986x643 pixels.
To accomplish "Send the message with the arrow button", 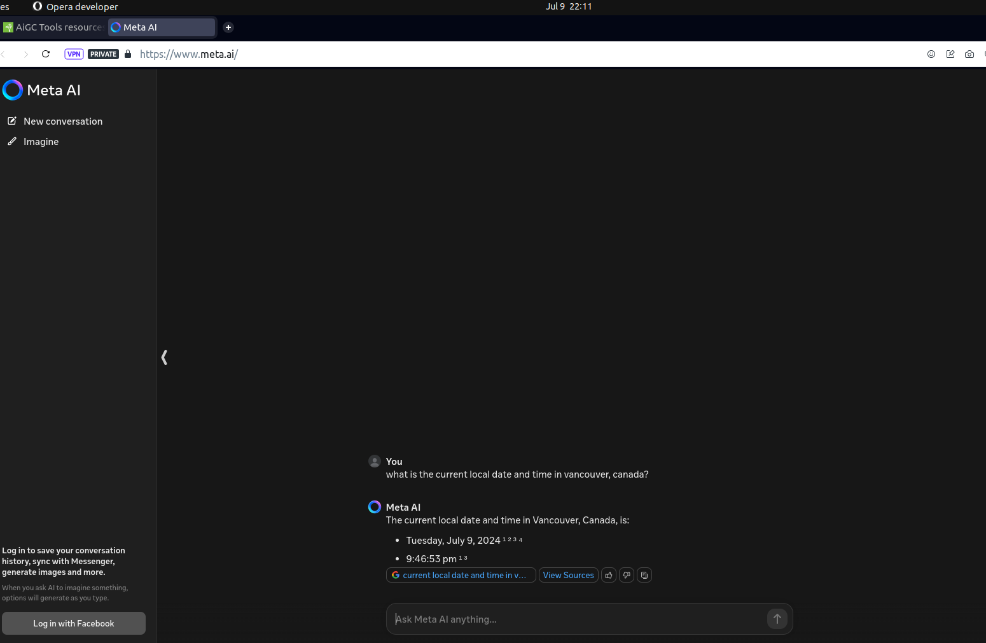I will tap(777, 619).
